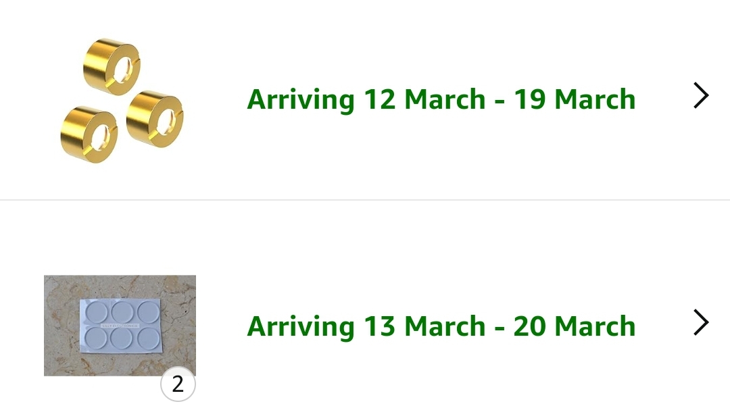Click the lower-left gold ring
The image size is (730, 406).
pyautogui.click(x=89, y=134)
